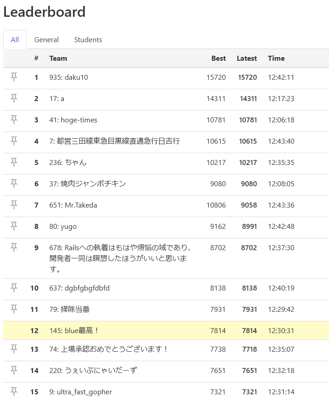Screen dimensions: 329x402
Task: Click time value 12:17:23
Action: click(x=281, y=99)
